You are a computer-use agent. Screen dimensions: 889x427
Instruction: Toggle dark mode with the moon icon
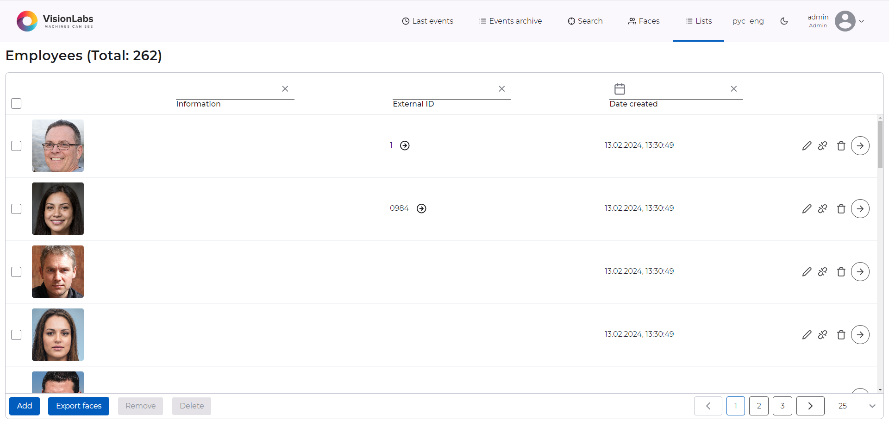784,21
